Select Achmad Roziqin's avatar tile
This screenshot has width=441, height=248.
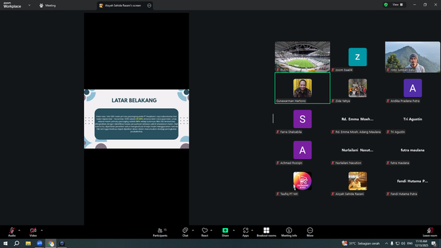(x=302, y=150)
